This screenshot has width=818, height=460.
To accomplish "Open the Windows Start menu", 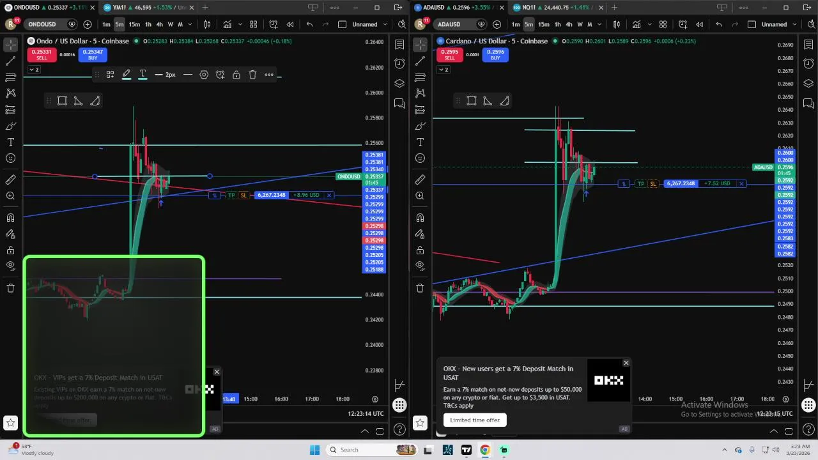I will pyautogui.click(x=314, y=450).
